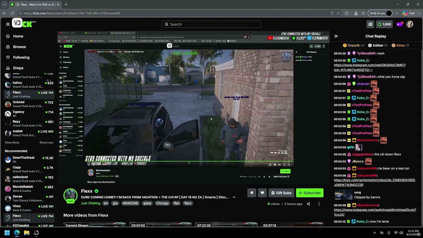
Task: Open the browser extensions puzzle icon
Action: [x=346, y=13]
